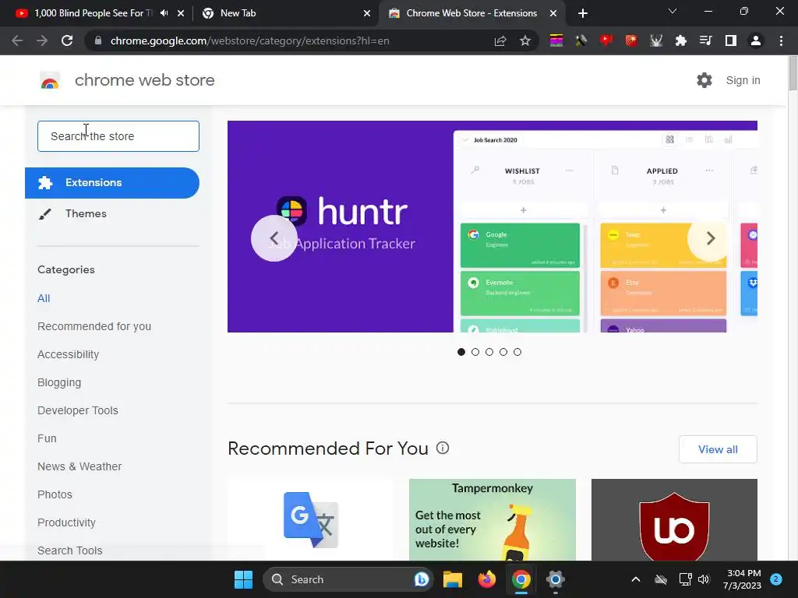Click the Chrome Web Store logo
Screen dimensions: 798x598
point(50,80)
